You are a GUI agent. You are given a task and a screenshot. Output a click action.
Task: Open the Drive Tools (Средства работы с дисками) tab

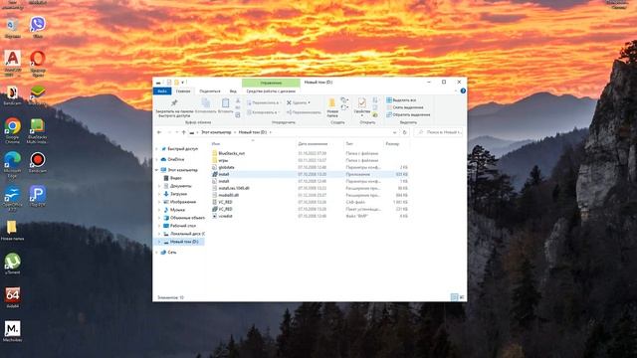(x=271, y=91)
